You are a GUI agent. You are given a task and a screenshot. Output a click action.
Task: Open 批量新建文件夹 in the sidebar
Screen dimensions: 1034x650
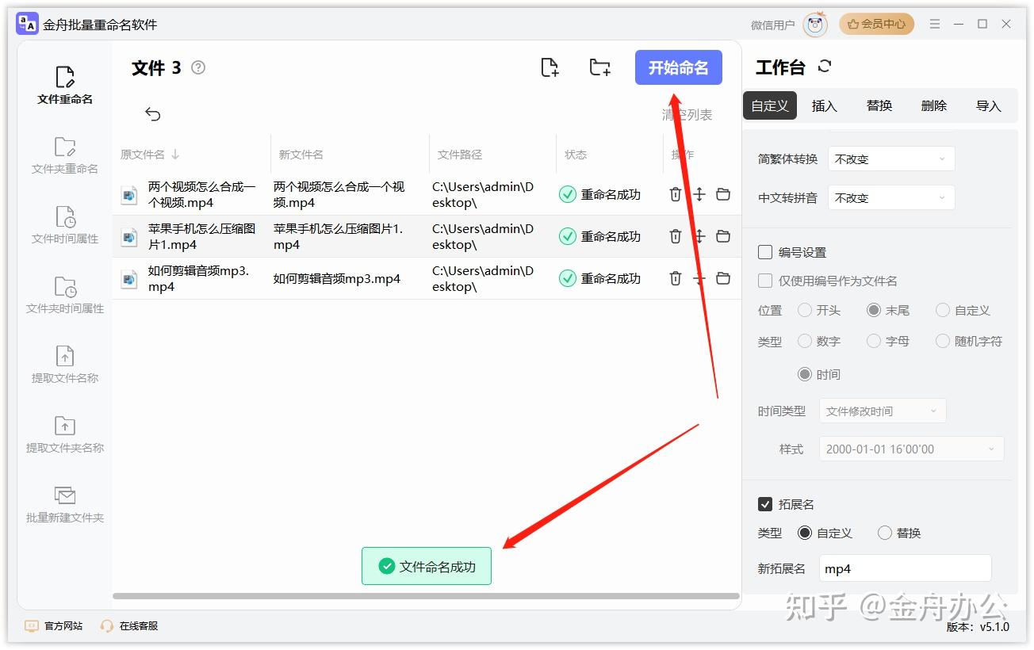(65, 504)
